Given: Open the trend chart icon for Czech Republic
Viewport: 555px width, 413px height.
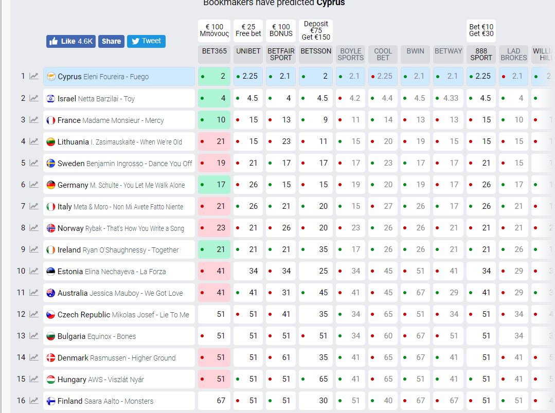Looking at the screenshot, I should coord(33,314).
